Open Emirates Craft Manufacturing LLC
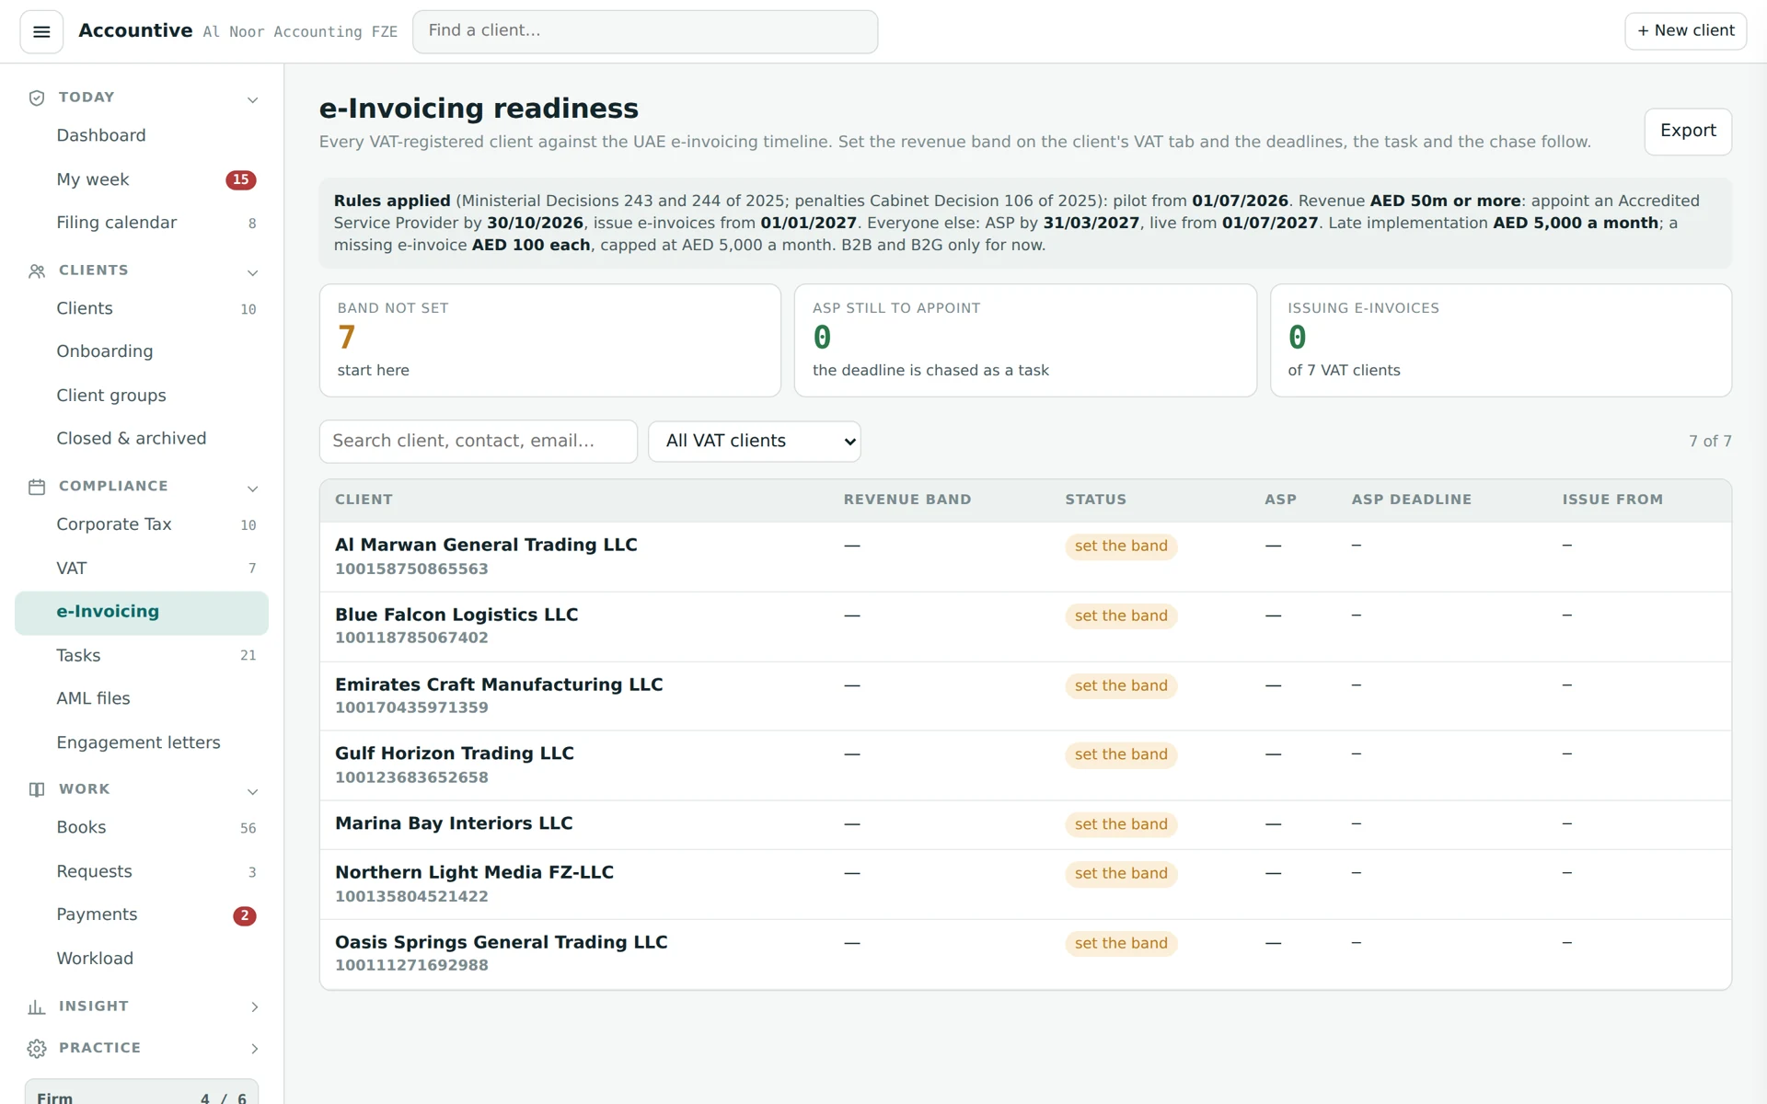 pyautogui.click(x=499, y=685)
